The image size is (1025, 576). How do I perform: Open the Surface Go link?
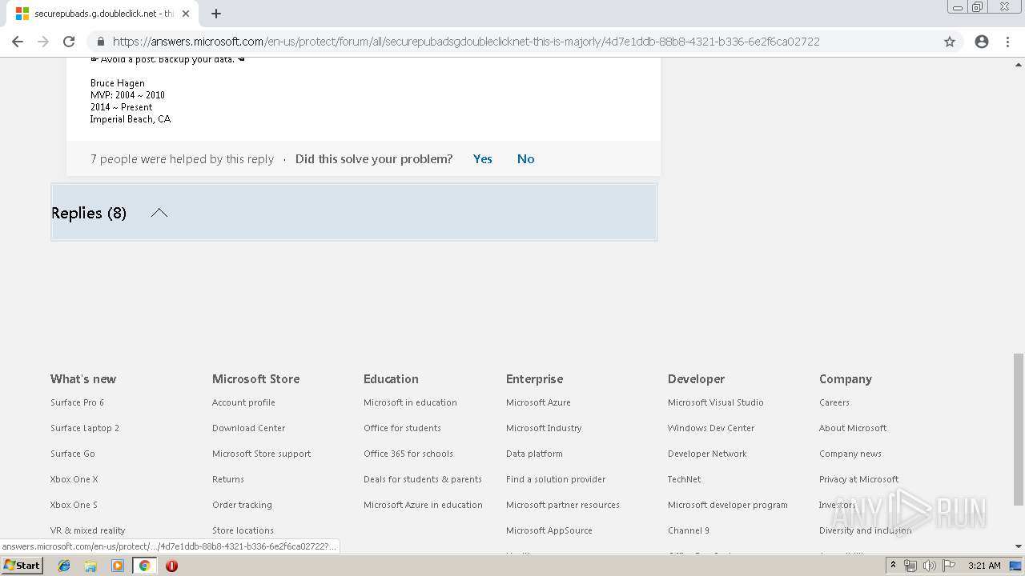pyautogui.click(x=73, y=454)
